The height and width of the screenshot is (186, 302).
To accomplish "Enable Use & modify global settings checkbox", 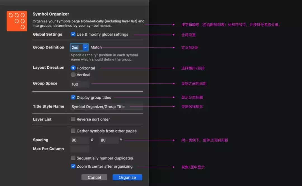I will [73, 34].
